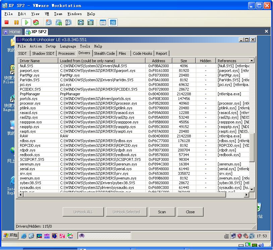Image resolution: width=273 pixels, height=250 pixels.
Task: Switch to the Shadow SSDT tab
Action: (x=43, y=53)
